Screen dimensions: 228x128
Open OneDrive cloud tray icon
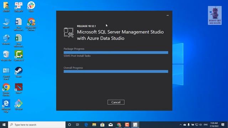tap(185, 125)
